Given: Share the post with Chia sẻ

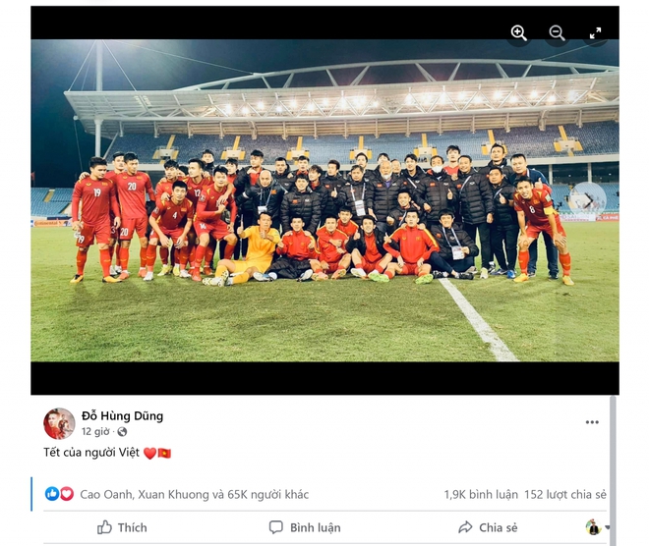Looking at the screenshot, I should 488,527.
